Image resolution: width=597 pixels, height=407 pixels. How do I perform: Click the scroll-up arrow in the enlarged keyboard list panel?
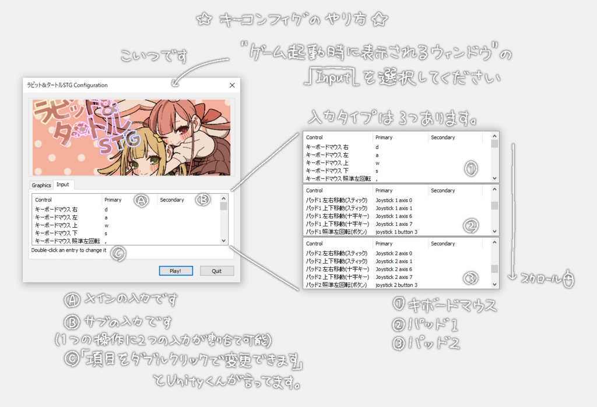tap(494, 136)
